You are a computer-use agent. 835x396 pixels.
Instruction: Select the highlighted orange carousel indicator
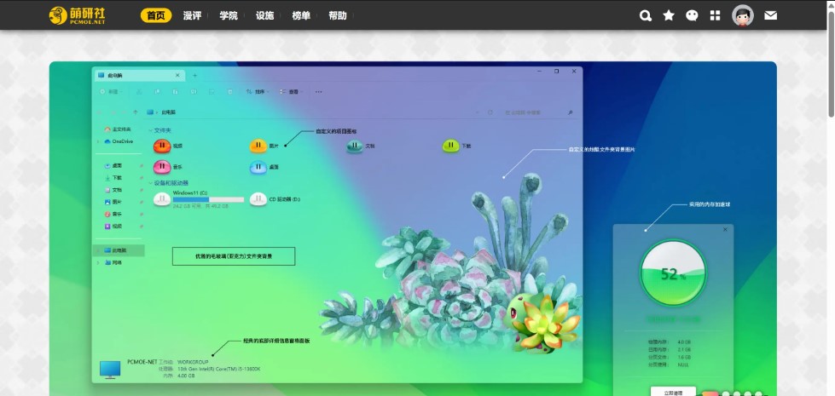[x=710, y=393]
